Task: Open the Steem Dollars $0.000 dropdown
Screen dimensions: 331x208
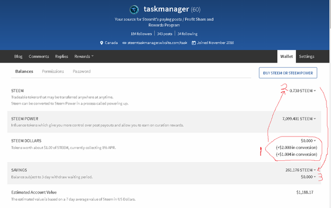Action: click(x=308, y=141)
